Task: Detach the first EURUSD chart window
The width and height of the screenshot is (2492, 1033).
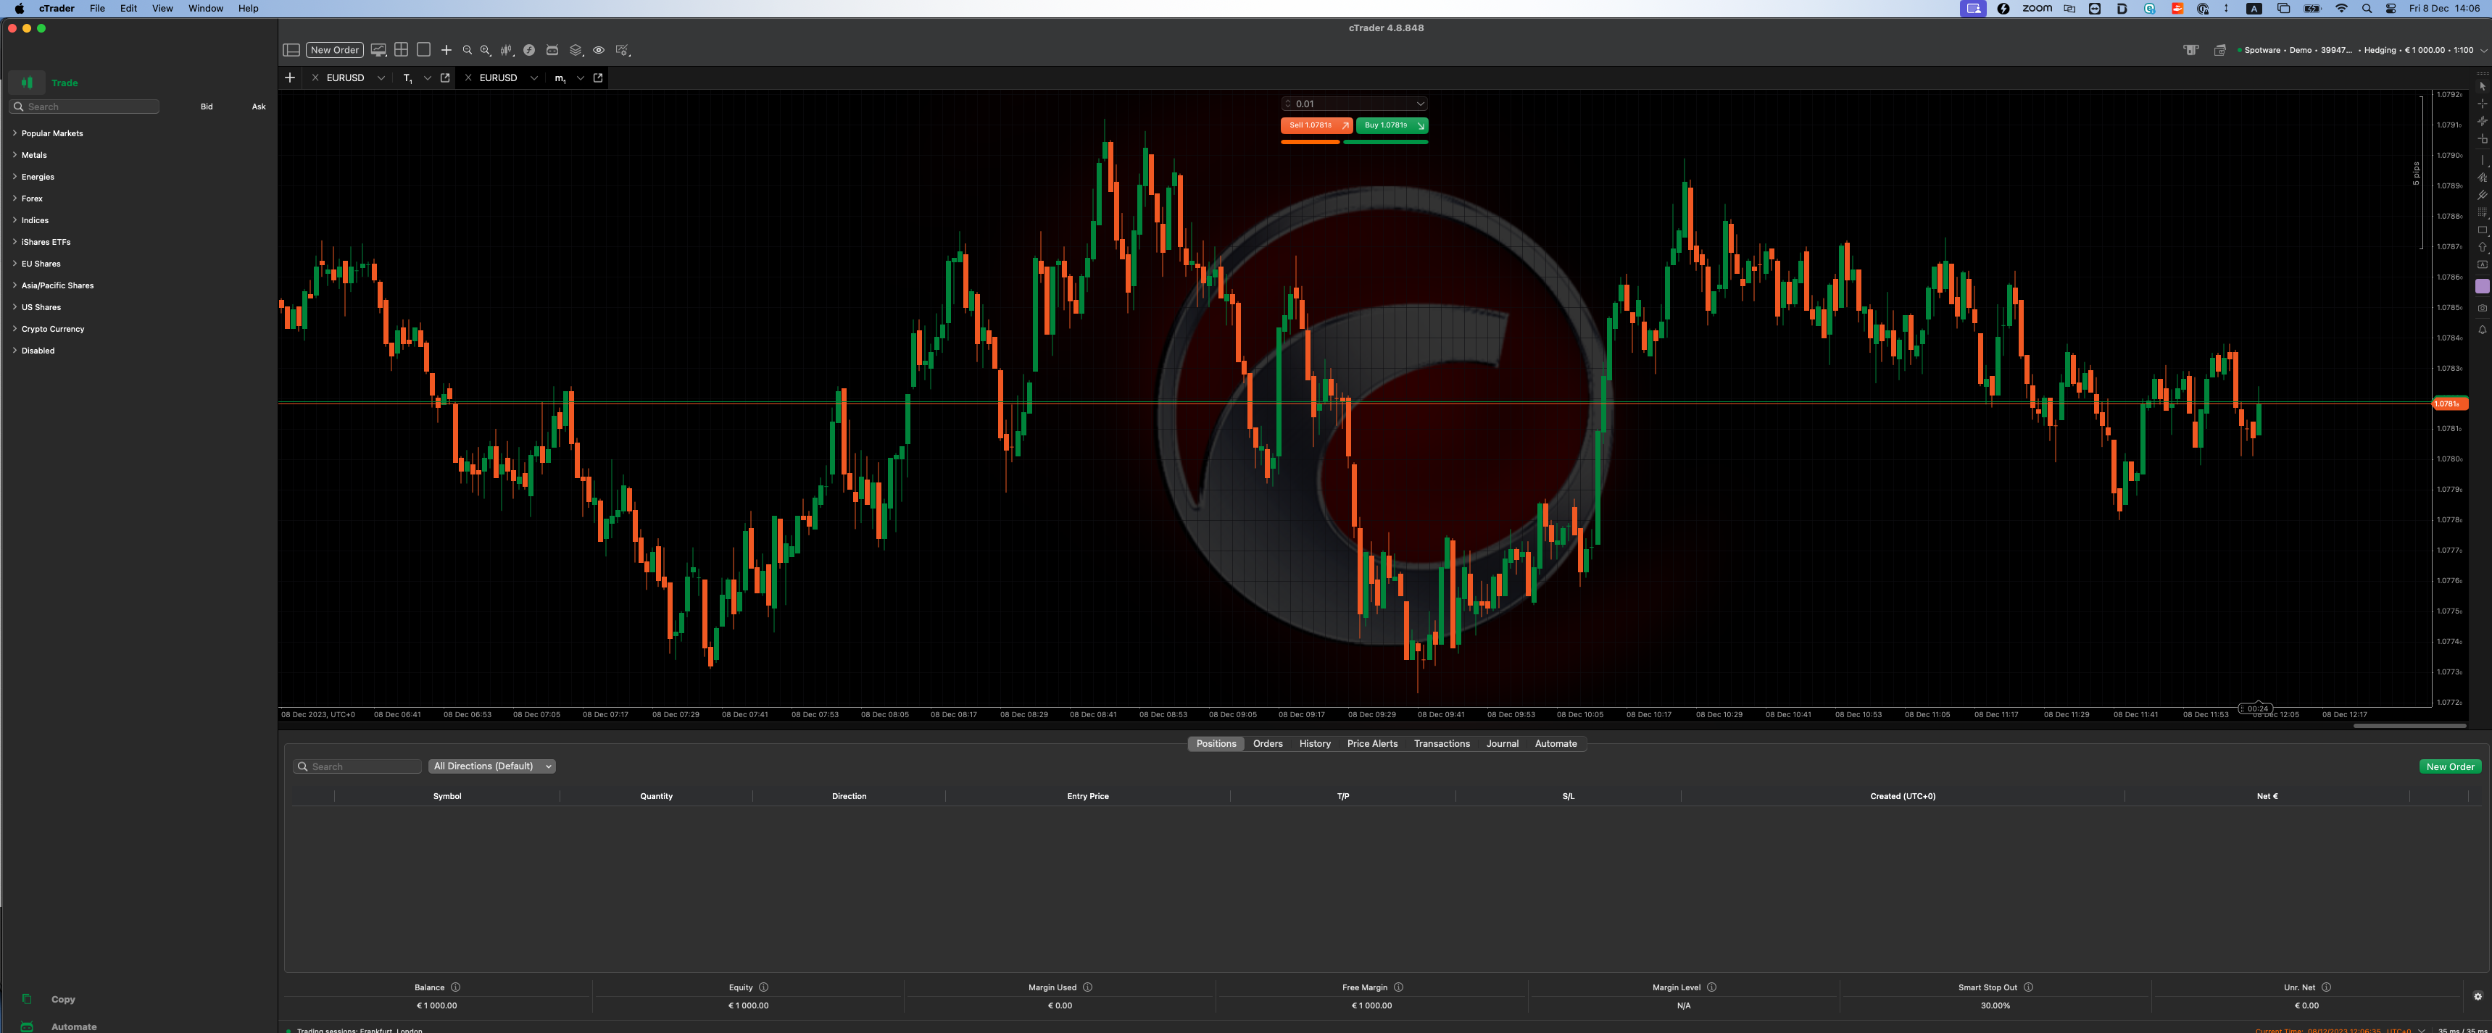Action: click(445, 78)
